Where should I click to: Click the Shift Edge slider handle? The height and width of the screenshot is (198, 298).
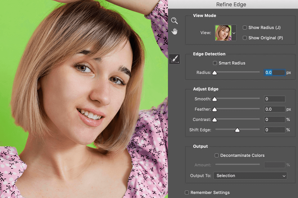[237, 130]
